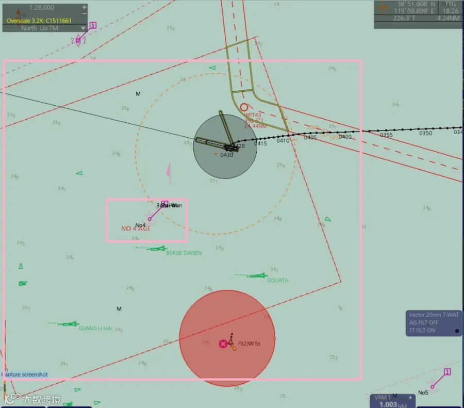Select the WPT43 waypoint circle
This screenshot has height=408, width=464.
pos(244,107)
